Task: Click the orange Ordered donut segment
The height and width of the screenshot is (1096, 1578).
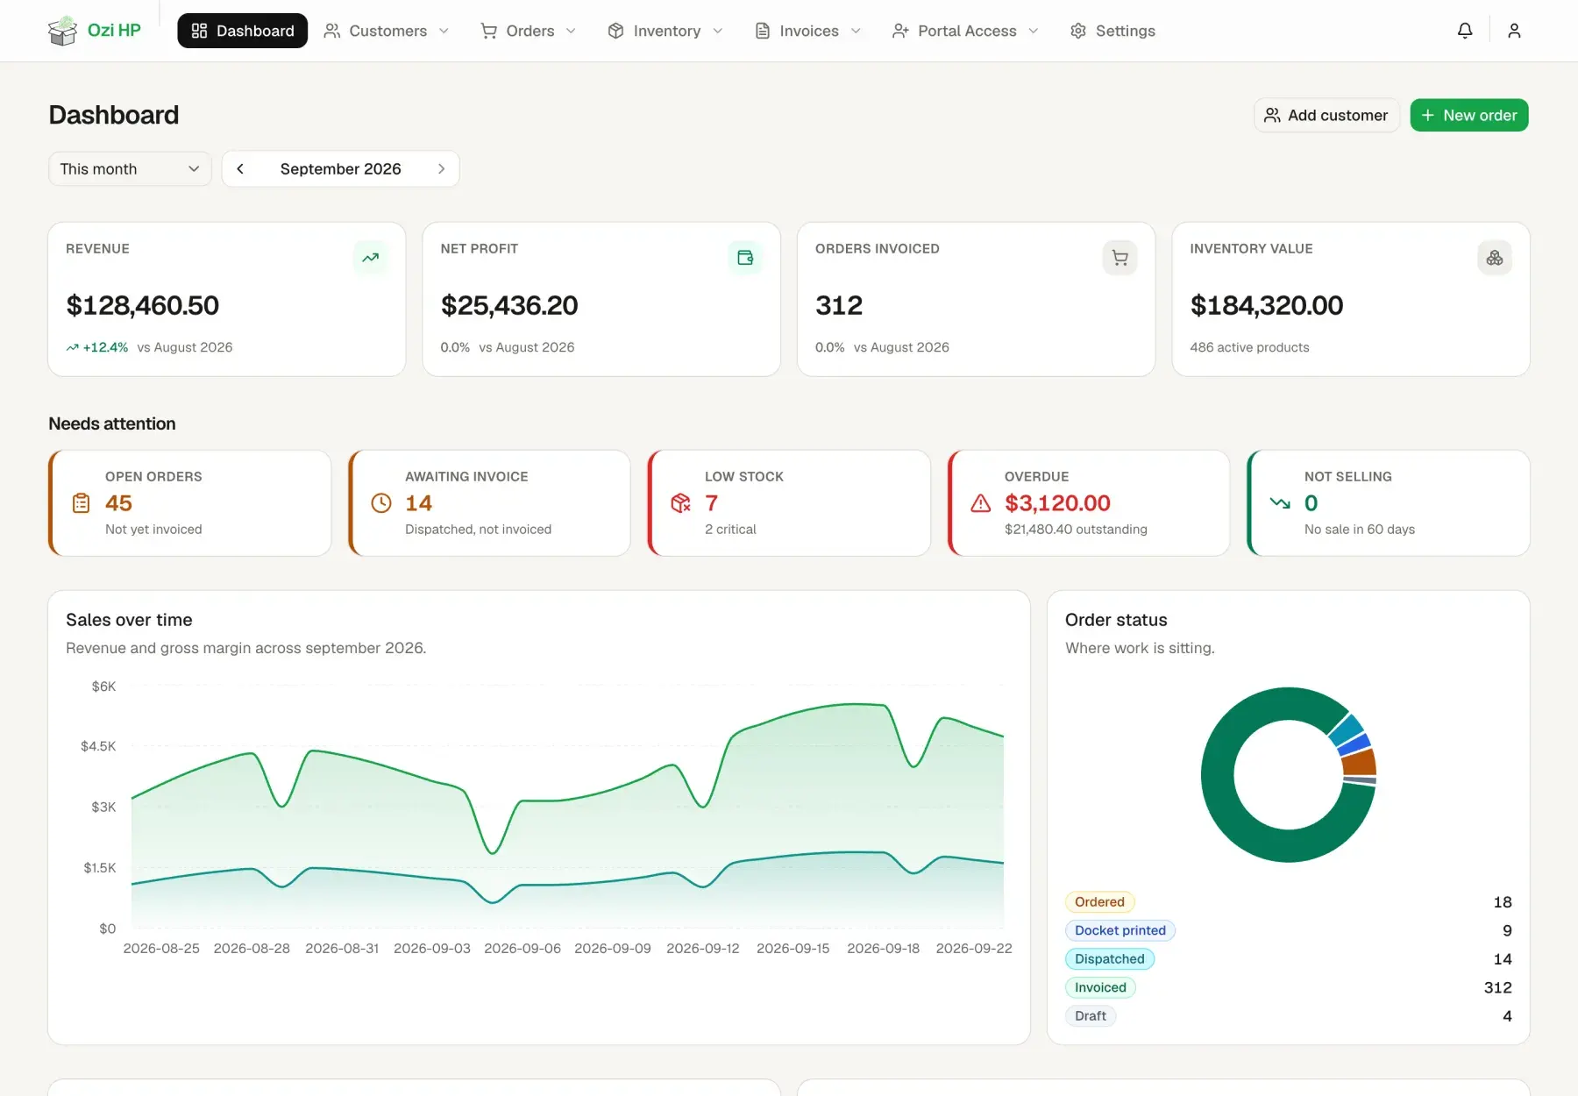Action: 1359,761
